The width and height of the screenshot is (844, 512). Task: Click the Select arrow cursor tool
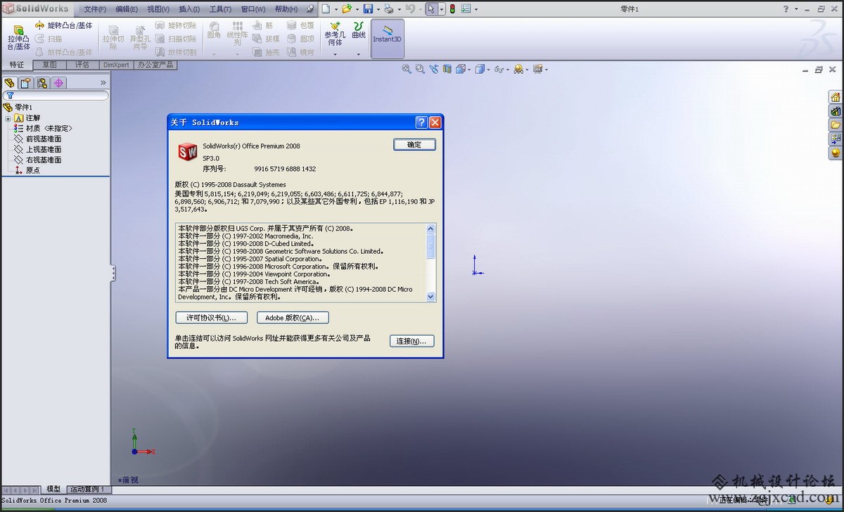pos(431,9)
